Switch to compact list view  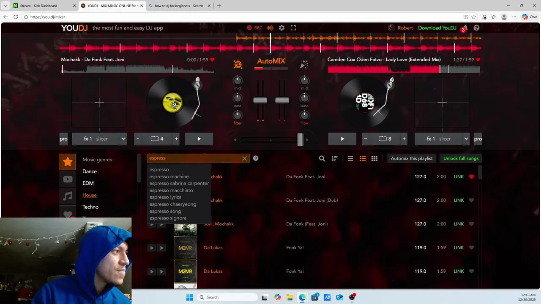pyautogui.click(x=350, y=159)
